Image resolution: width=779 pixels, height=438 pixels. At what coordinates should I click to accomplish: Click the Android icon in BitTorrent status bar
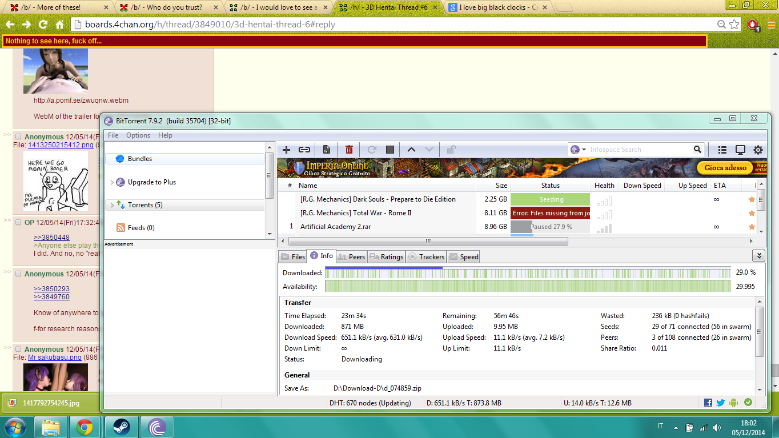[x=734, y=403]
